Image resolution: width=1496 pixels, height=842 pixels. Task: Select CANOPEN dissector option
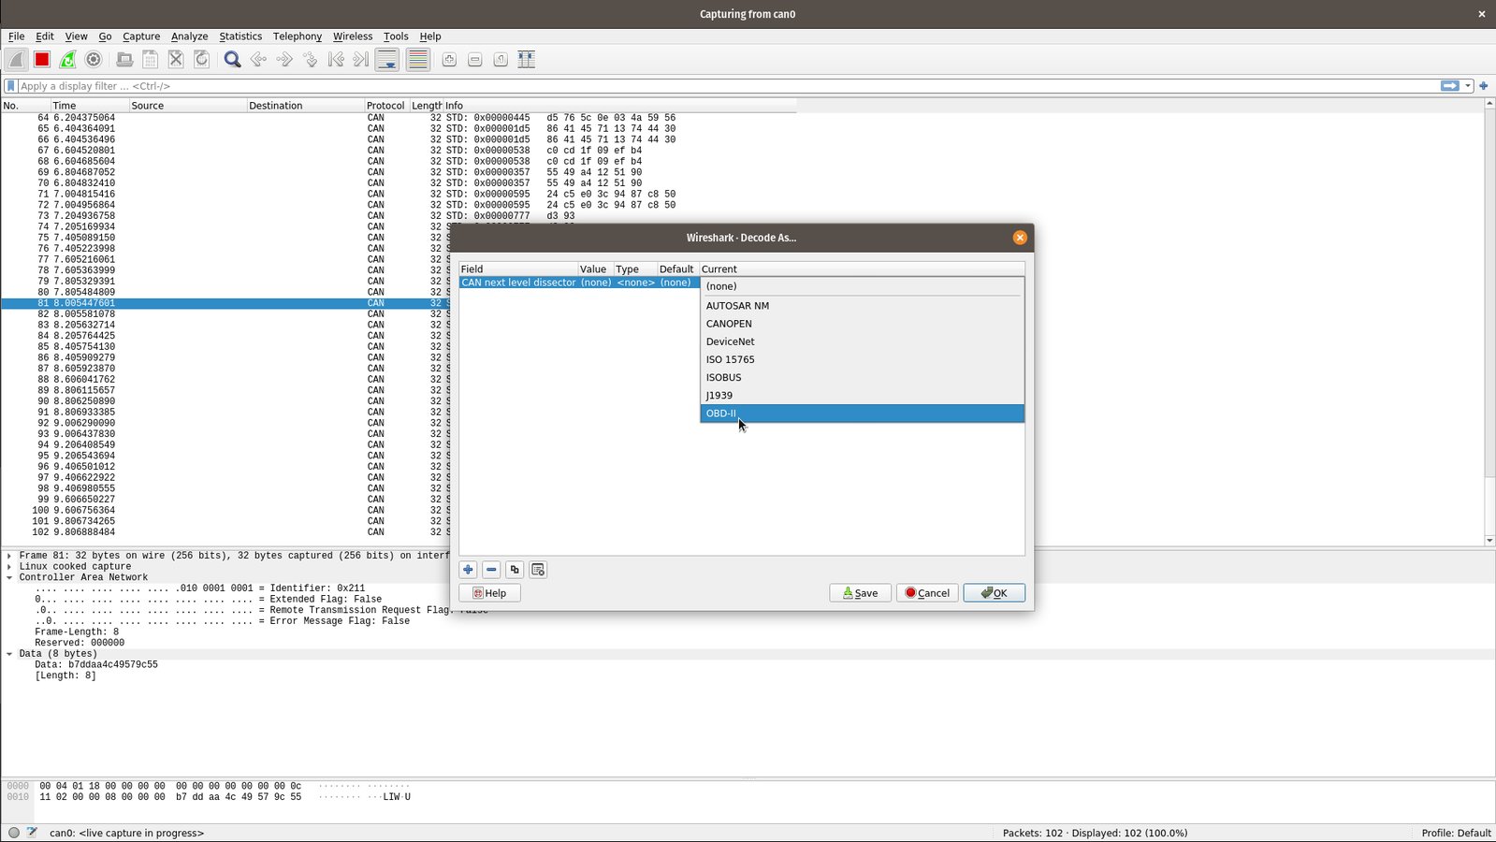point(862,324)
